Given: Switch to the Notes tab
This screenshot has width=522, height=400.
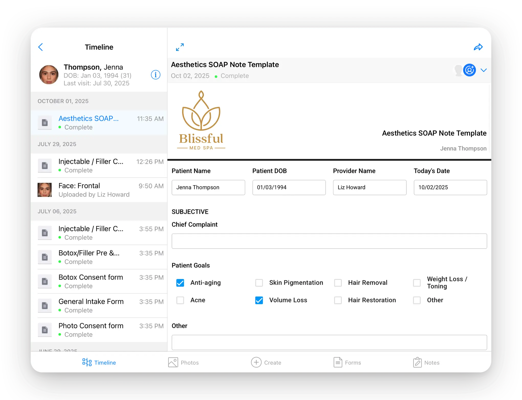Looking at the screenshot, I should pos(426,362).
